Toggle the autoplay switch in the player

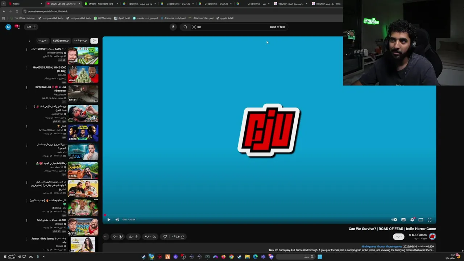(394, 220)
